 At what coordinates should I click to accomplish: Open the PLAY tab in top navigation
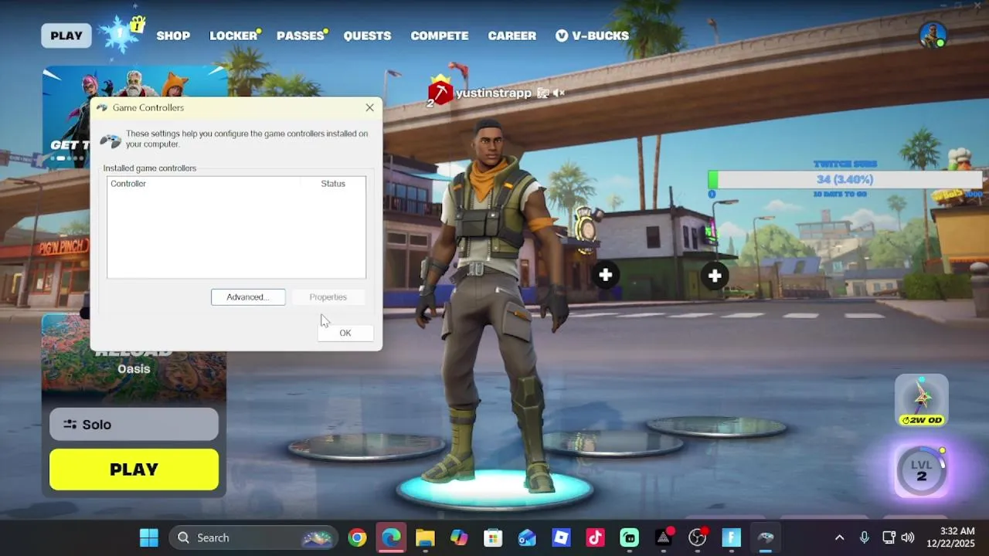click(66, 36)
